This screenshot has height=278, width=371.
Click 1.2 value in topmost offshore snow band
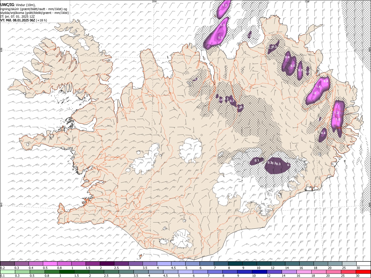tap(225, 6)
